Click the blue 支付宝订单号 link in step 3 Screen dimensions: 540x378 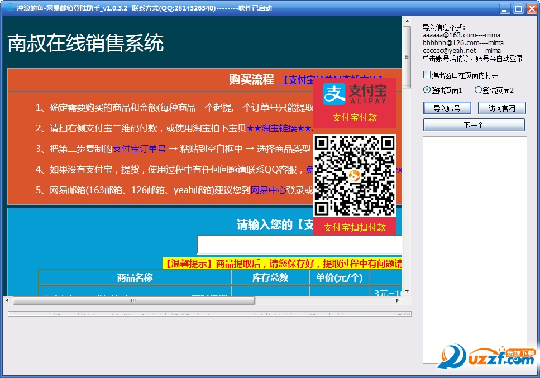139,149
